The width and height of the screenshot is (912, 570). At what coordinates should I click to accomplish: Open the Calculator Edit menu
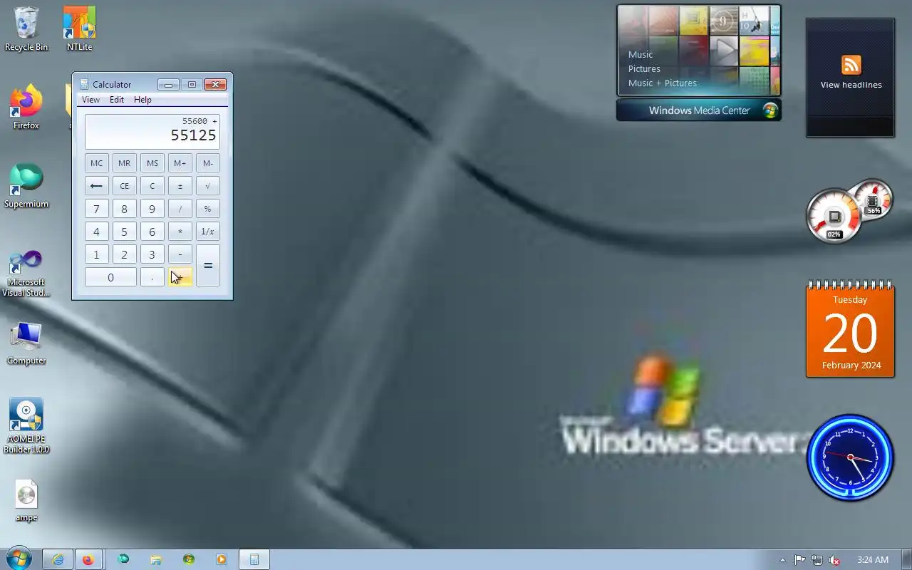point(117,100)
